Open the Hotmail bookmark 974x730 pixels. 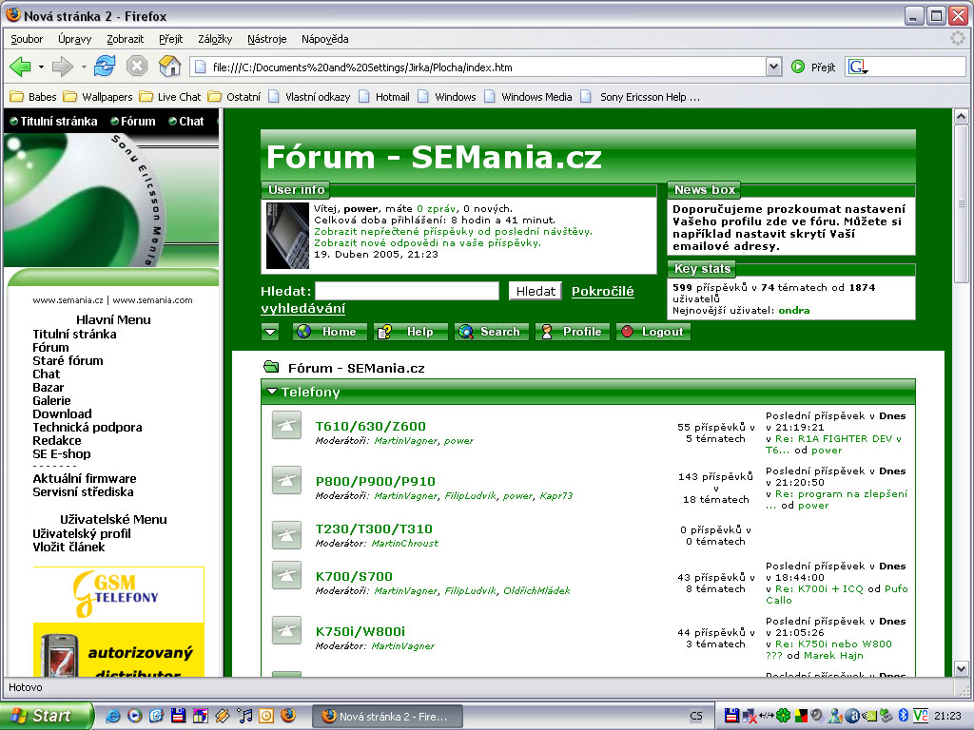384,97
